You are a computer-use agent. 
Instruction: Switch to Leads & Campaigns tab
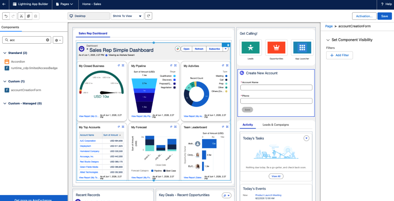[x=276, y=125]
